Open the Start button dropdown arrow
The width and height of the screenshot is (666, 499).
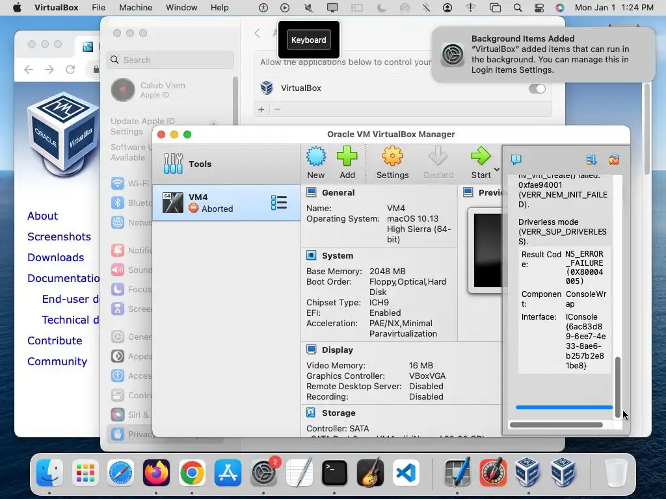click(496, 170)
